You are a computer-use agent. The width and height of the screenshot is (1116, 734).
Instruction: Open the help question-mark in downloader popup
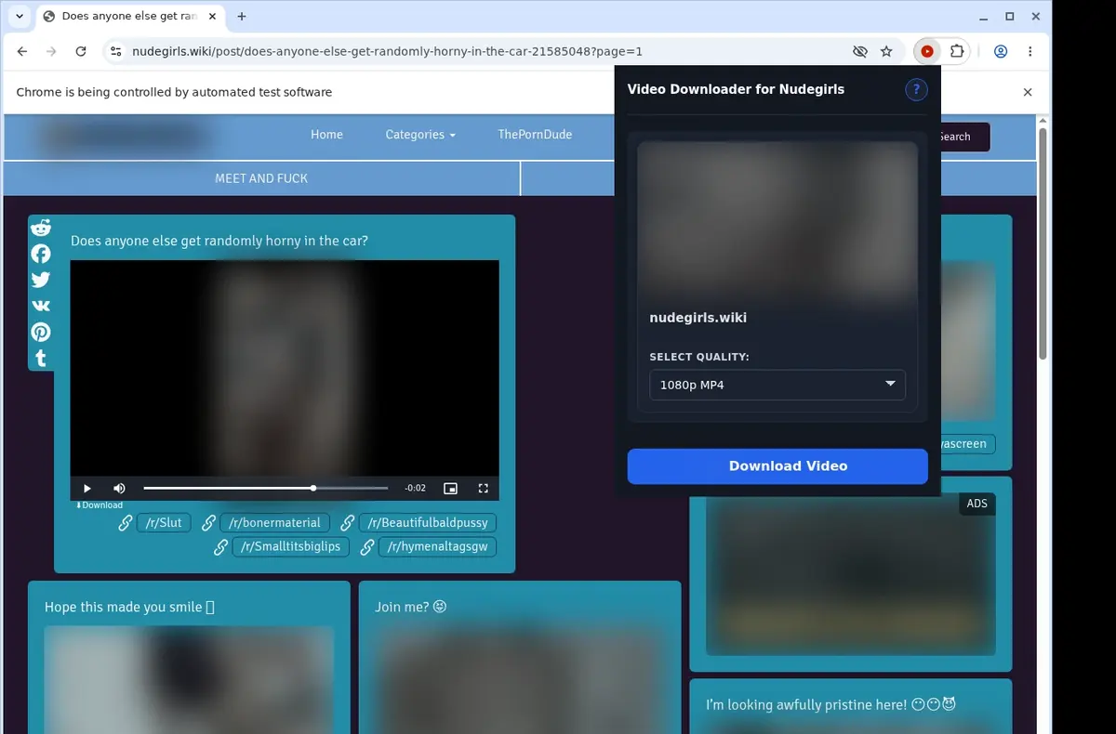click(916, 89)
